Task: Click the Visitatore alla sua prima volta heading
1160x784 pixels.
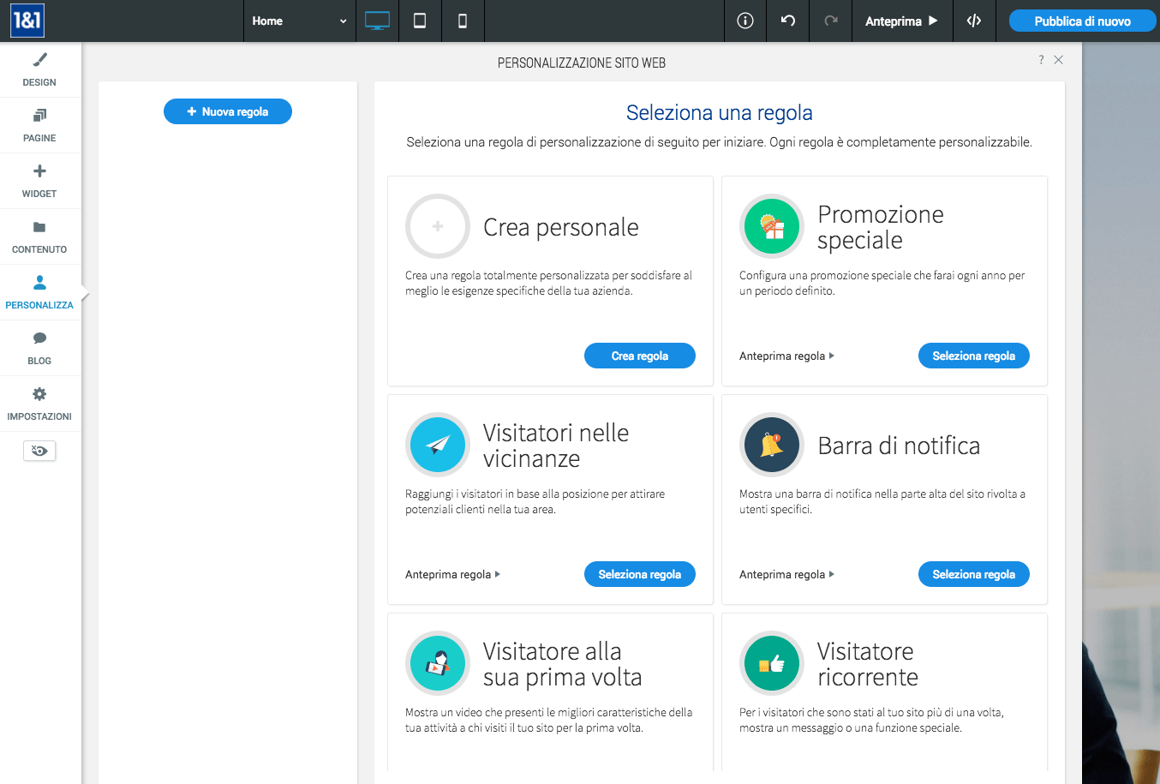Action: pos(563,664)
